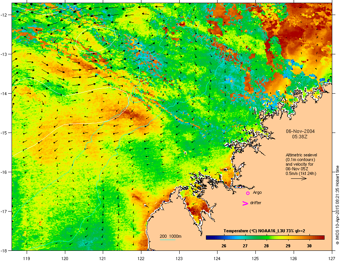Click the '(0.1m contours)' caption line
Image resolution: width=340 pixels, height=262 pixels.
tap(300, 160)
